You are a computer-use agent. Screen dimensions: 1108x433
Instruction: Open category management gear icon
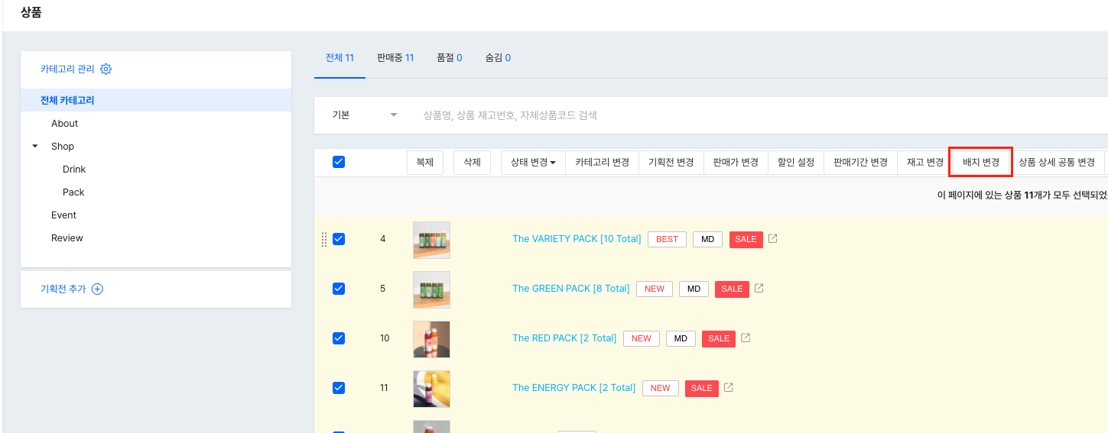[106, 69]
